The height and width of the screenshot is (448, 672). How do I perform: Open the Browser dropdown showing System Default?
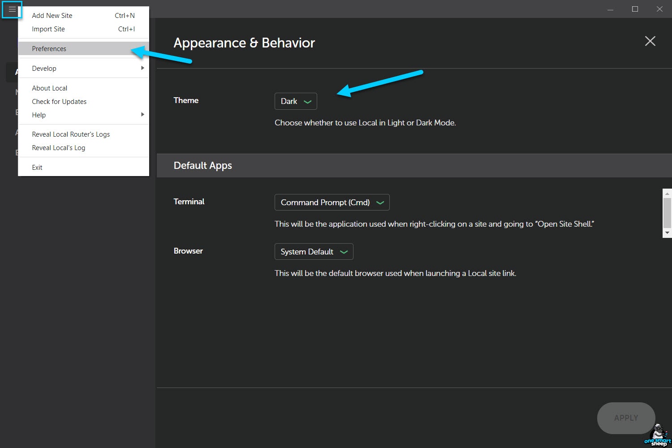[314, 251]
